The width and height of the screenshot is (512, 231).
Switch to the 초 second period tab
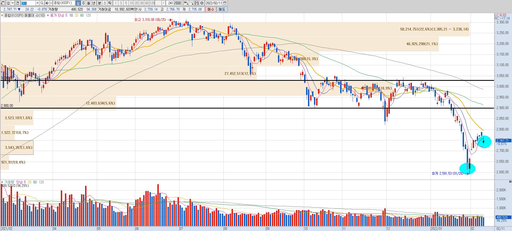point(105,3)
